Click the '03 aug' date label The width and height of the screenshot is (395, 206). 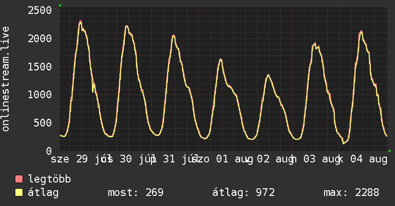click(322, 160)
